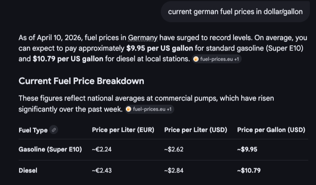This screenshot has height=185, width=316.
Task: Click the ~$2.62 gasoline USD cell
Action: [x=174, y=149]
